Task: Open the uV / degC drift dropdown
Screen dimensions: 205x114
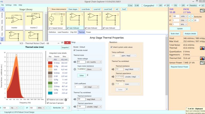Action: point(91,87)
